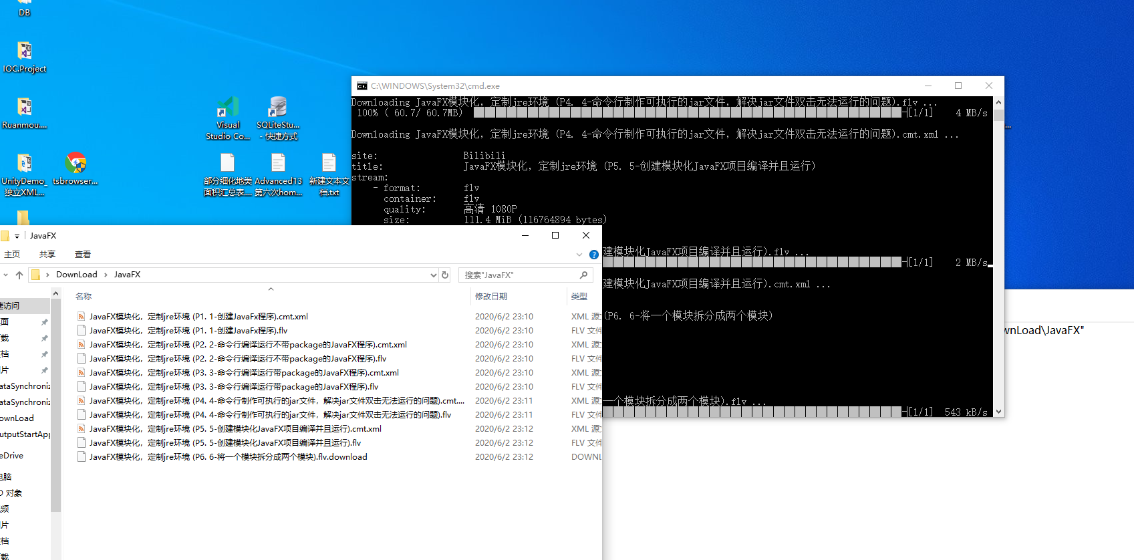Sort by 修改日期 column header

click(x=491, y=297)
